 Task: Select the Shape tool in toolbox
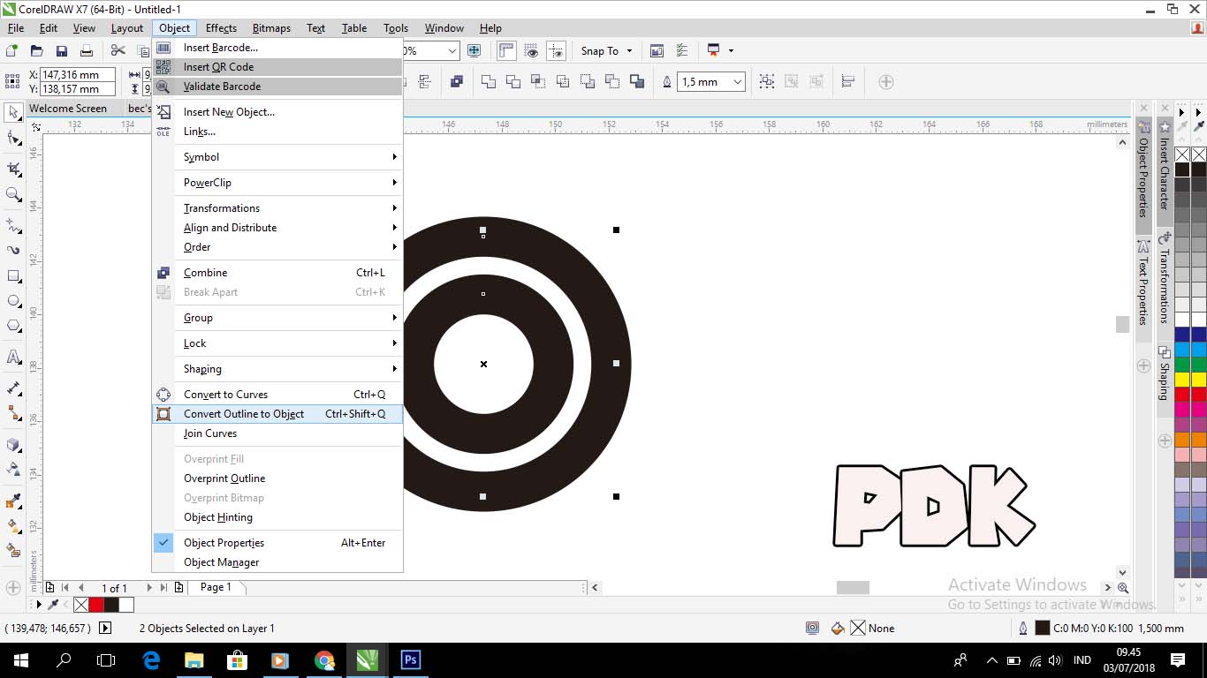pos(13,139)
